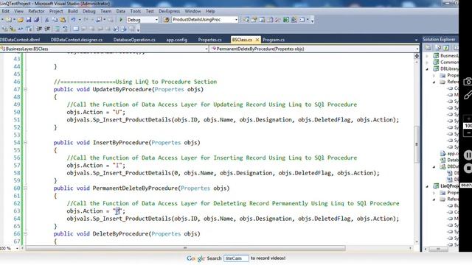Save the current file with the floppy icon
Viewport: 472px width, 265px height.
(29, 20)
